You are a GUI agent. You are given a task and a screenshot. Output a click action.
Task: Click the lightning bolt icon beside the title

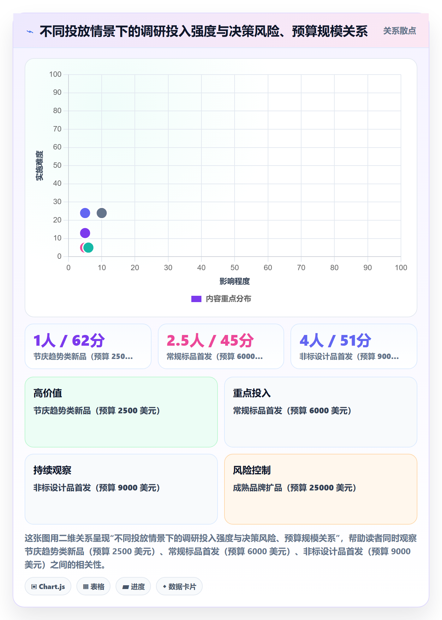click(30, 32)
